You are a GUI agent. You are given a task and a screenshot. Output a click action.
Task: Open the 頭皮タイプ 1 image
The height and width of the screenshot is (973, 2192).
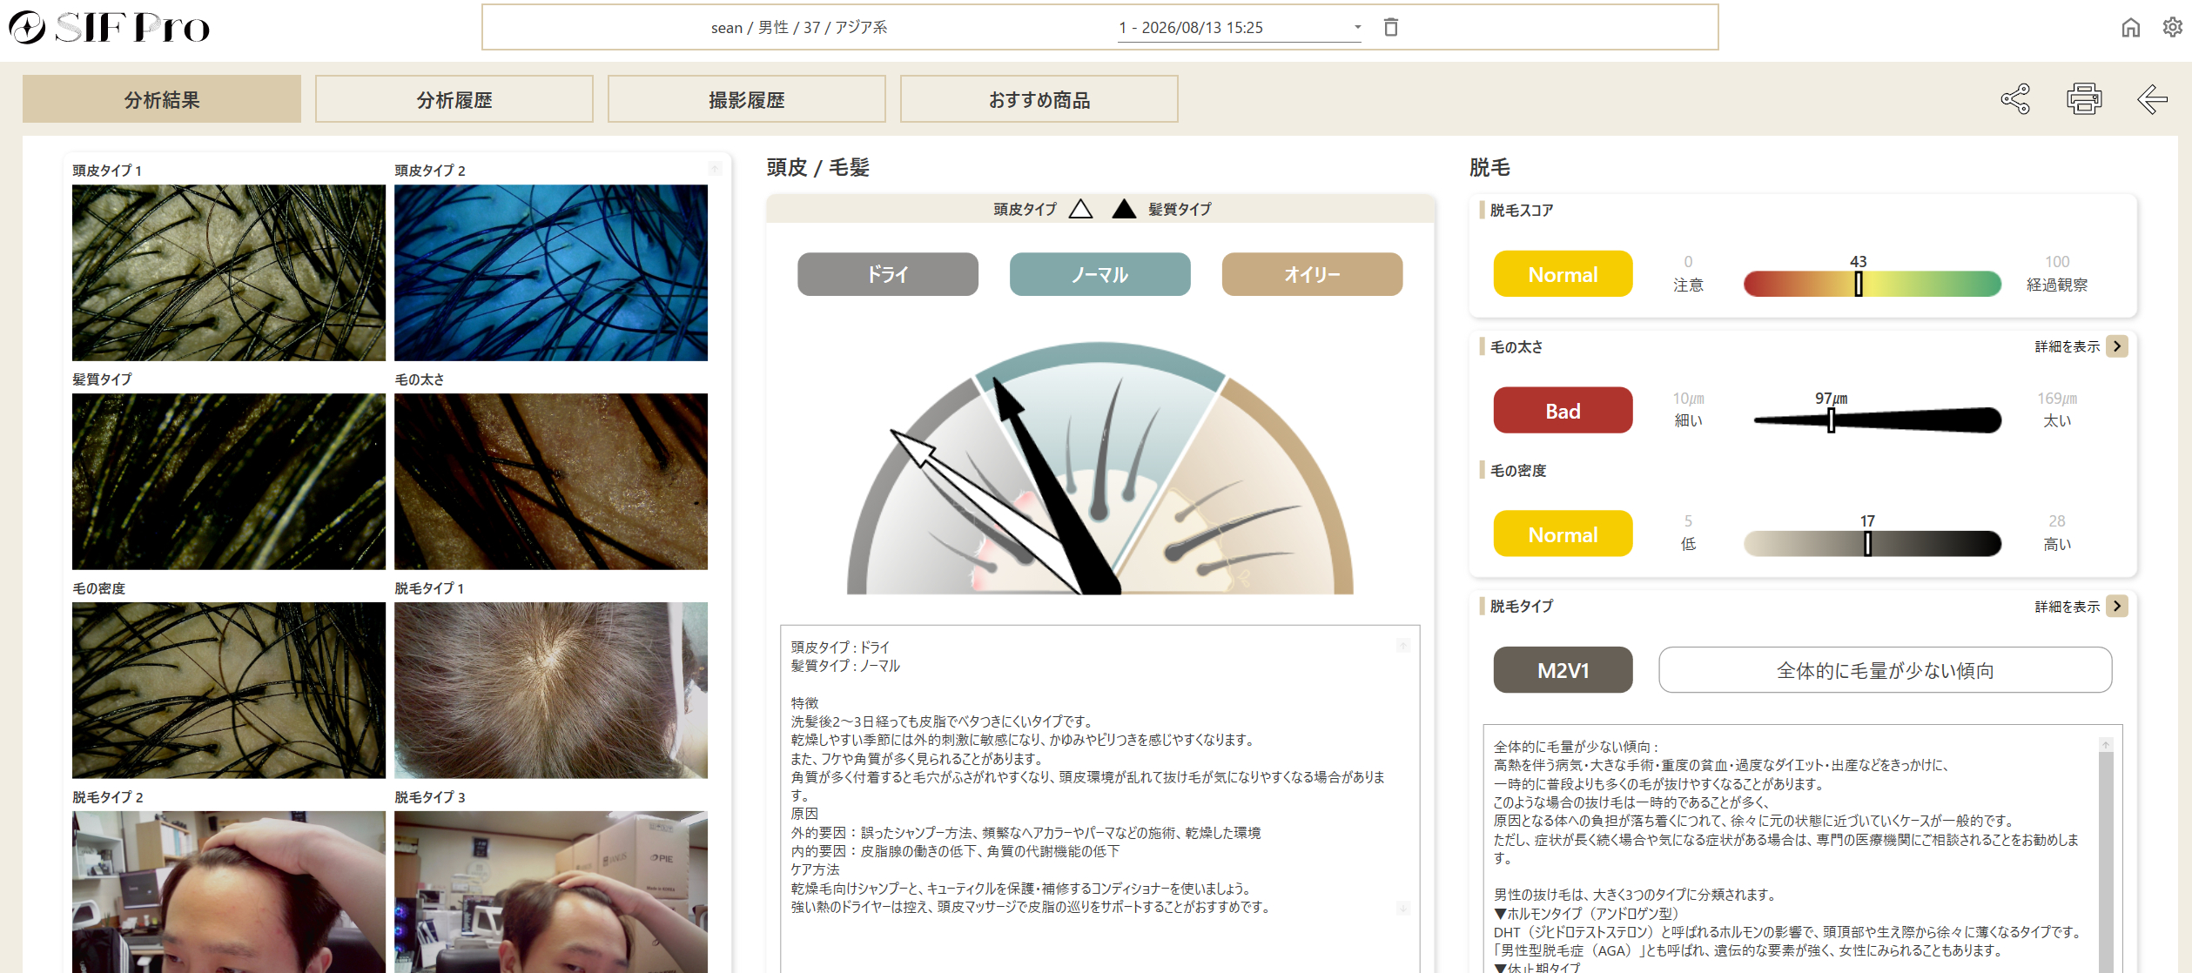point(229,272)
